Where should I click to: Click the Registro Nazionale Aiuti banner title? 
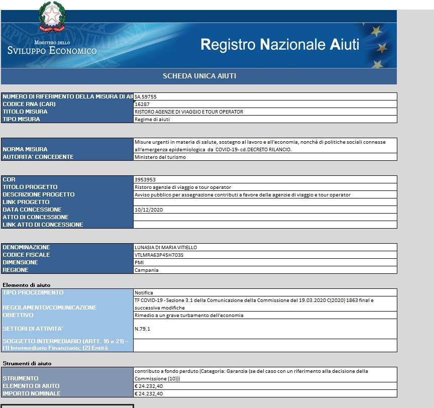click(280, 45)
